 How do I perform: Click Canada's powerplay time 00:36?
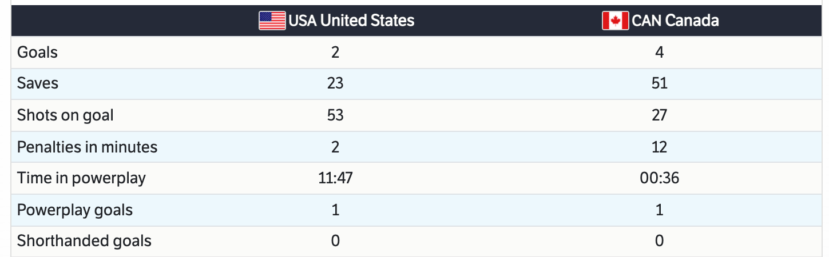[659, 178]
